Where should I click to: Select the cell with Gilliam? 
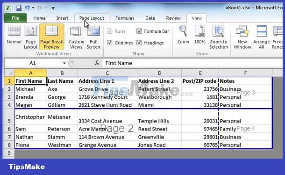tap(62, 105)
